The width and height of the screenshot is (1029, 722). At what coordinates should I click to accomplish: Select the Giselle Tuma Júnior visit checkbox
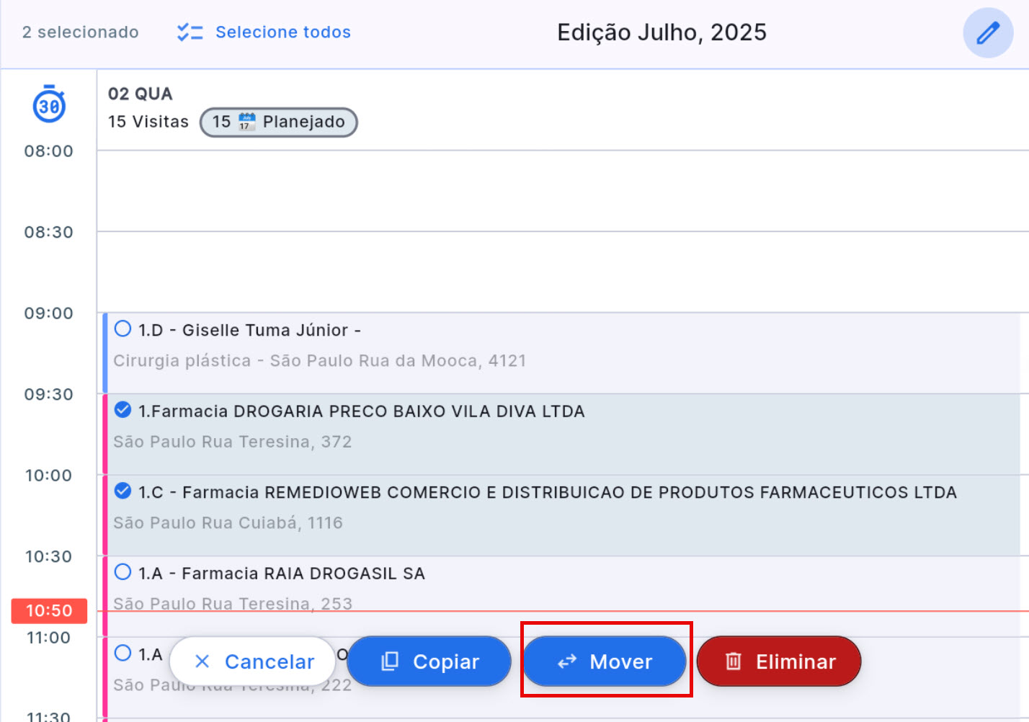coord(123,329)
